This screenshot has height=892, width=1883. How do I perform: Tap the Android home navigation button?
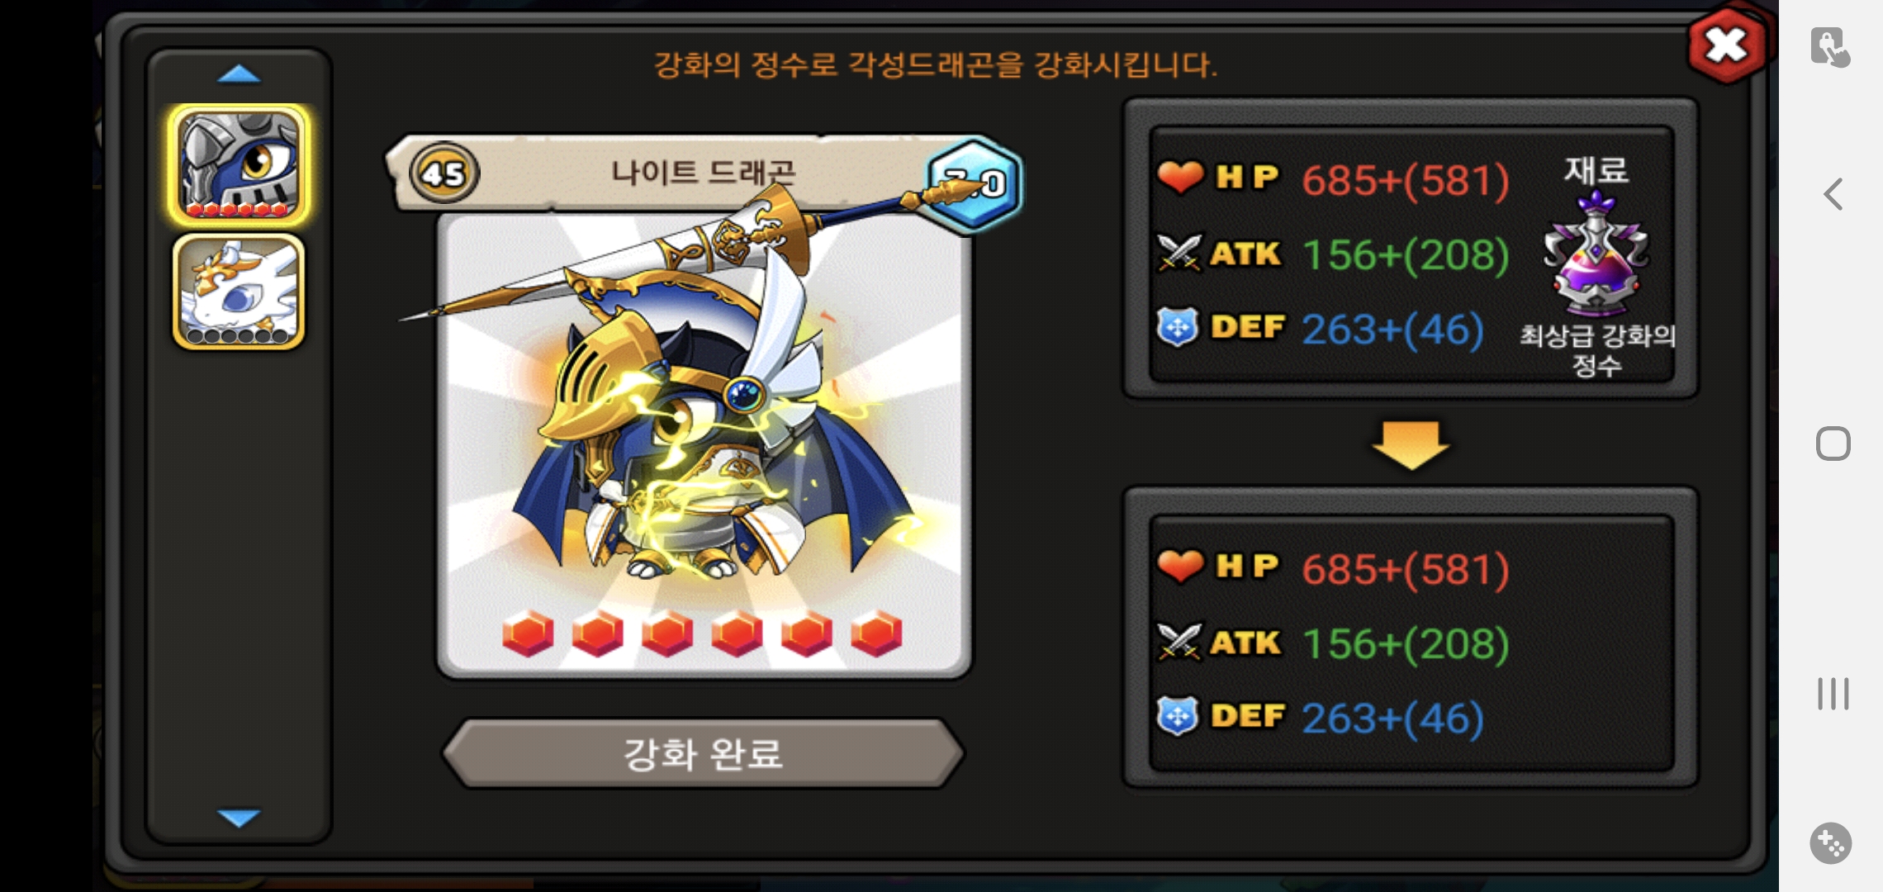(1833, 444)
